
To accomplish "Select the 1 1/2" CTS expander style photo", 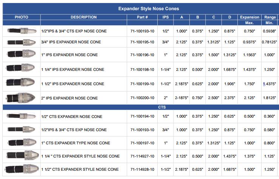I will point(22,169).
